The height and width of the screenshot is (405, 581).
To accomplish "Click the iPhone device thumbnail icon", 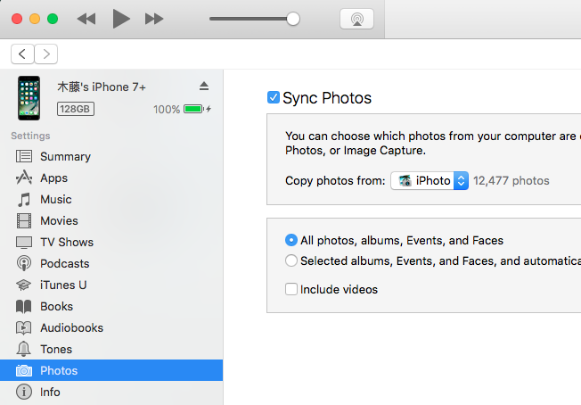I will 29,98.
